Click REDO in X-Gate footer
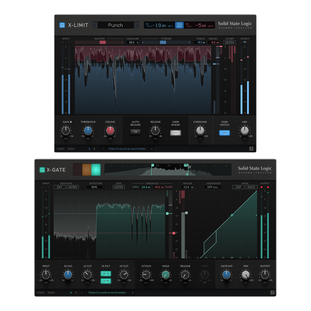This screenshot has height=311, width=311. [51, 293]
